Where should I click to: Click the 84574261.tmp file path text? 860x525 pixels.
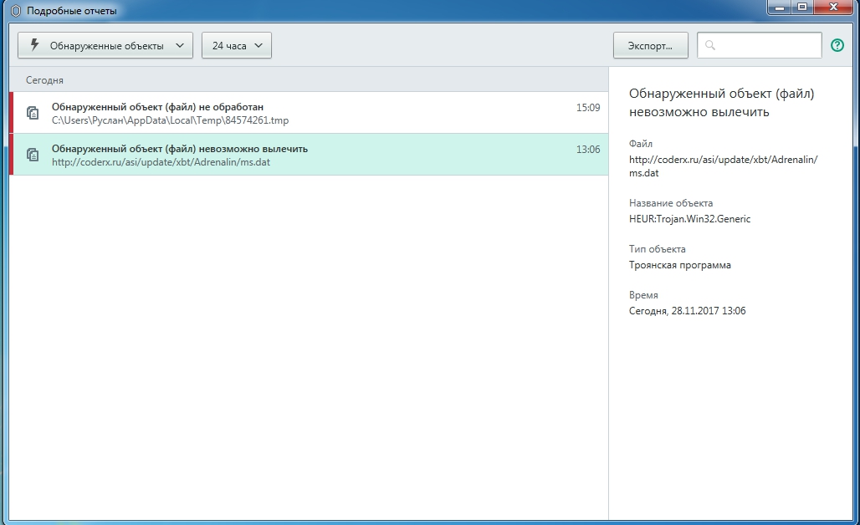(x=170, y=120)
